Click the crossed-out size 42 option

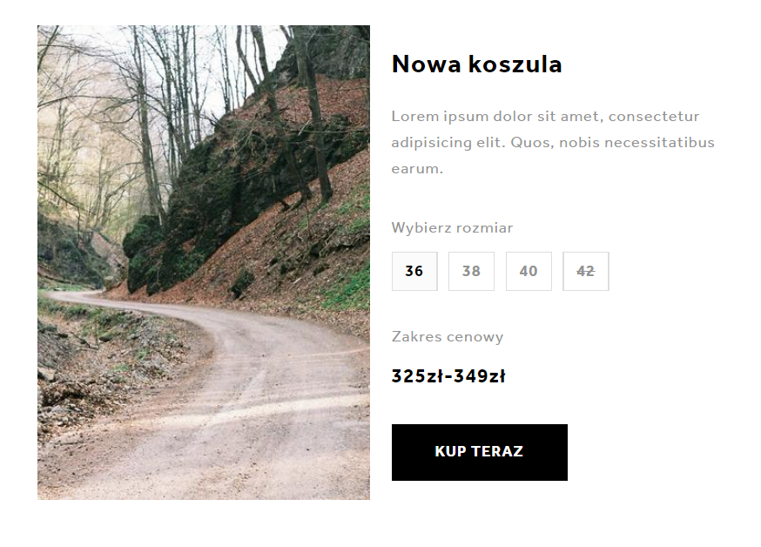pos(586,271)
